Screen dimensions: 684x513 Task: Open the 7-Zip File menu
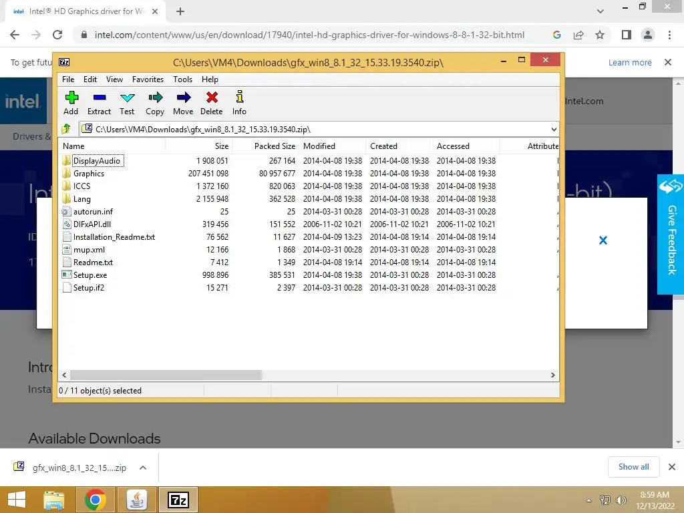(x=68, y=79)
